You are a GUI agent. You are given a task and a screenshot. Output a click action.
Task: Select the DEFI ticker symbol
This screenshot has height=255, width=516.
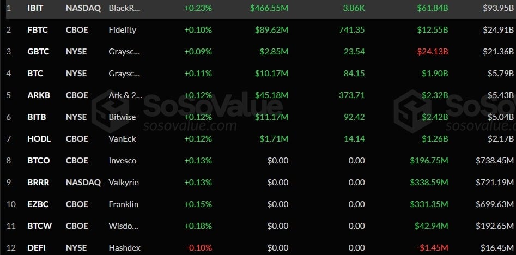coord(37,248)
